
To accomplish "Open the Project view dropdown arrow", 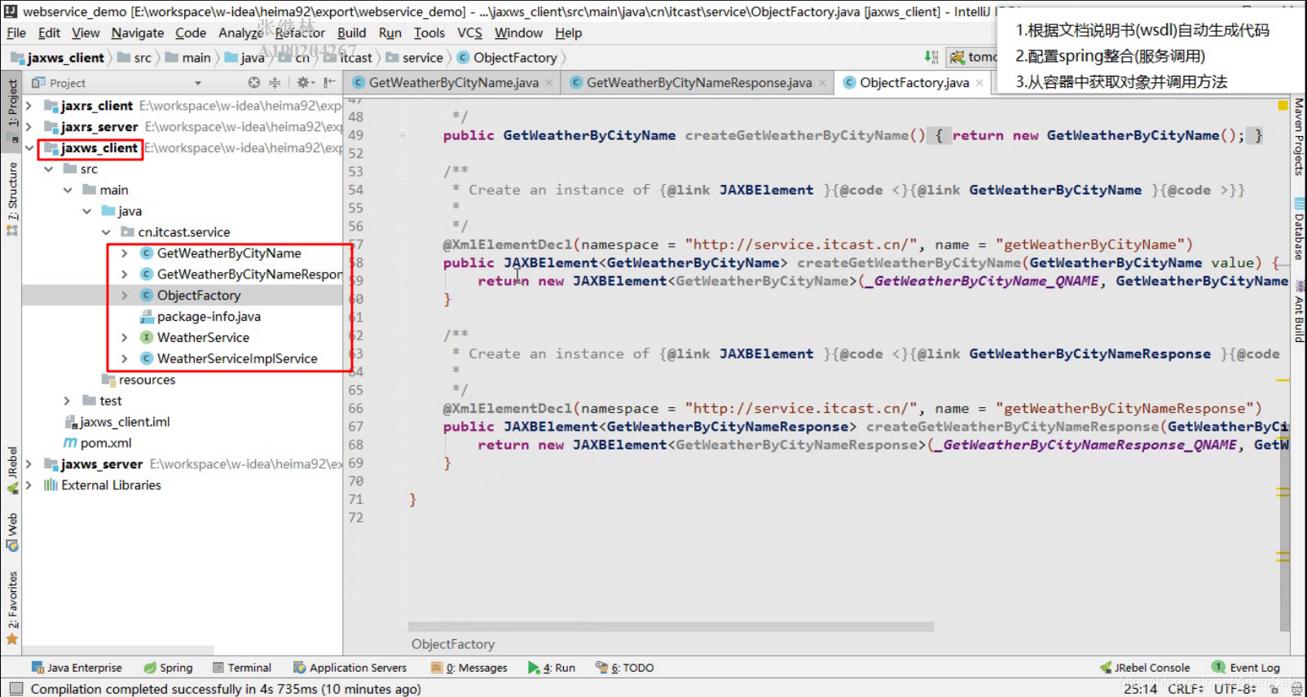I will click(198, 83).
